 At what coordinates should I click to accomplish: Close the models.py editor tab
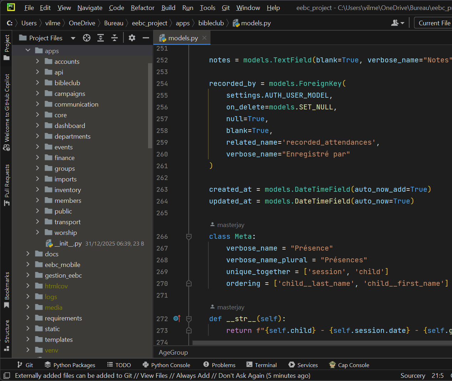click(x=204, y=38)
